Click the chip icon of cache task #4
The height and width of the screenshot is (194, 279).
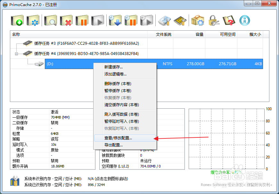[28, 53]
